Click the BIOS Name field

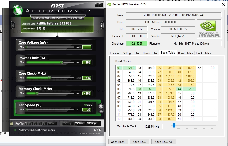(x=174, y=15)
